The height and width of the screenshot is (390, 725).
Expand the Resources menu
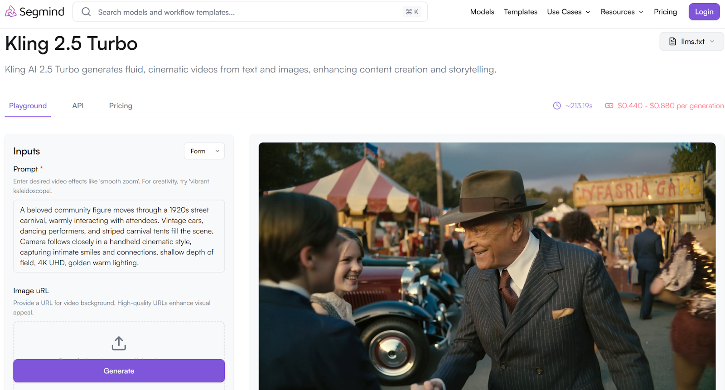tap(622, 12)
